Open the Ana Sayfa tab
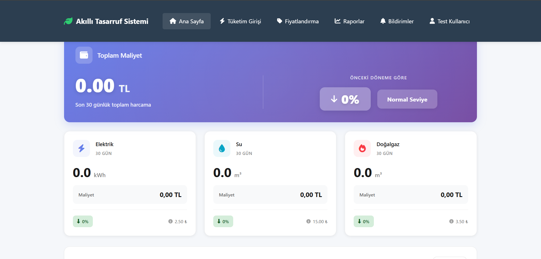Screen dimensions: 541x259 (x=187, y=21)
